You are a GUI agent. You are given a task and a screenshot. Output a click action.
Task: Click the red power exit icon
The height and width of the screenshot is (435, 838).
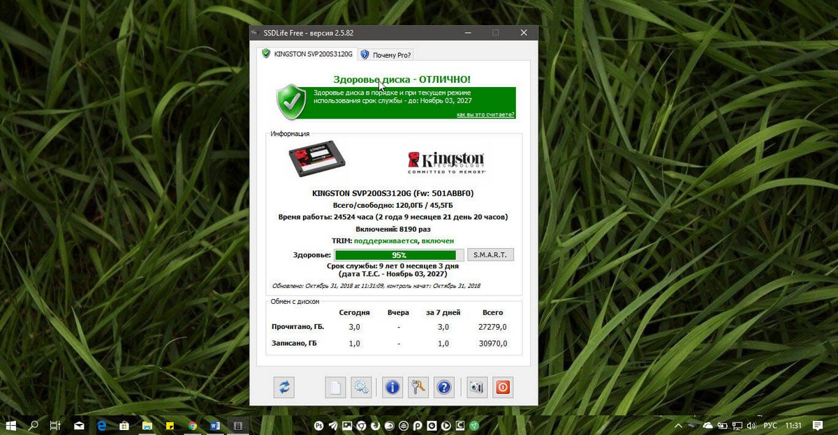coord(503,387)
